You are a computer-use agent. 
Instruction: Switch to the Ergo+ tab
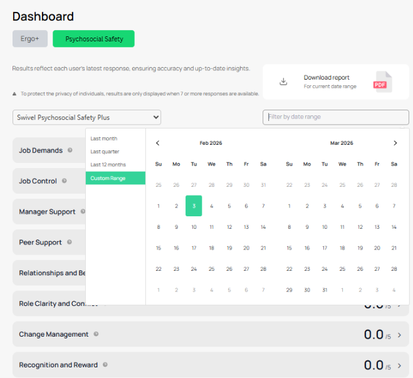click(30, 39)
